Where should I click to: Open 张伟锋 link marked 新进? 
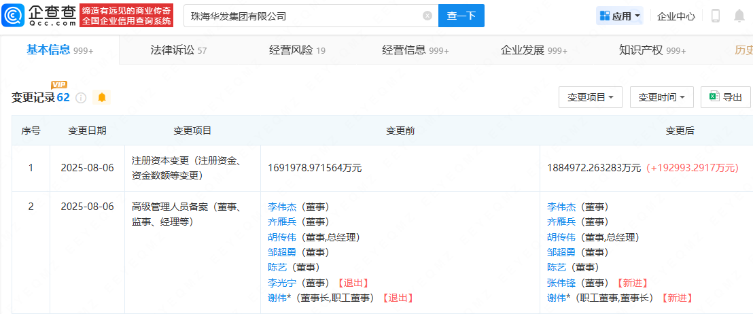tap(561, 283)
